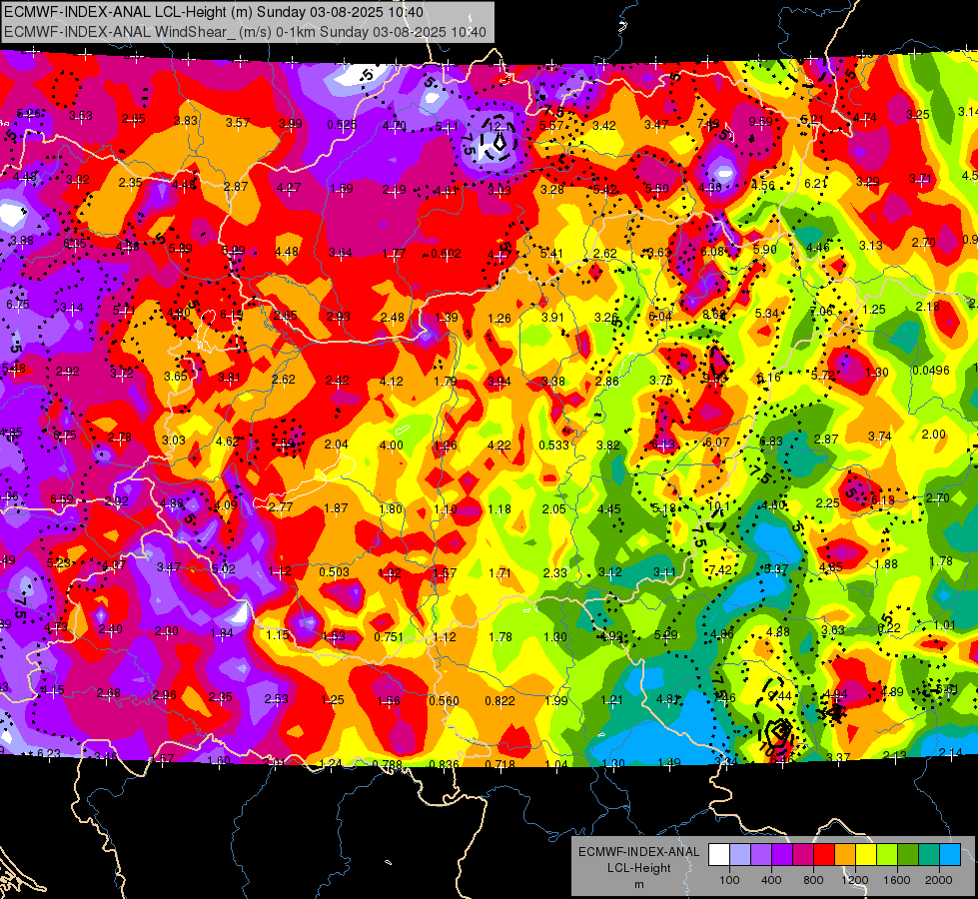Click the red legend color swatch

[824, 854]
